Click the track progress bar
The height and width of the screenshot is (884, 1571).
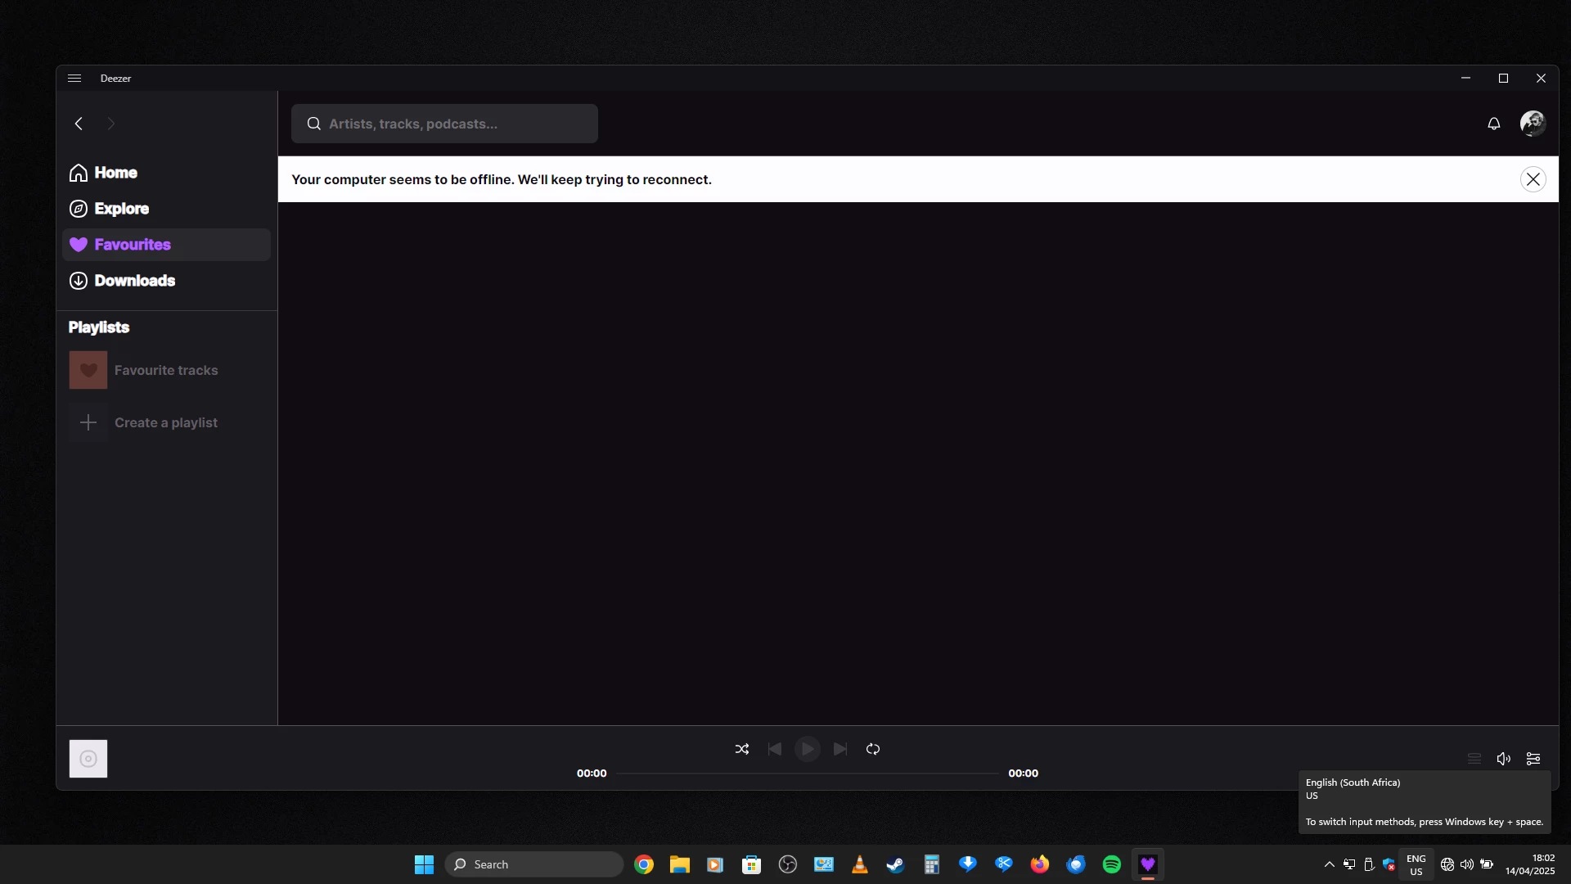[807, 773]
